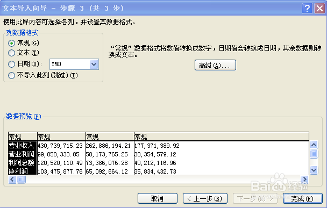Click the preview scroll-right arrow
This screenshot has width=327, height=208.
[x=305, y=179]
